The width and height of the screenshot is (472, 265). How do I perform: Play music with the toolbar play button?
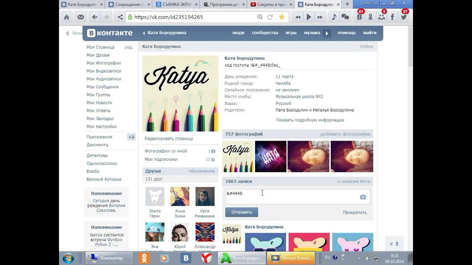point(309,17)
